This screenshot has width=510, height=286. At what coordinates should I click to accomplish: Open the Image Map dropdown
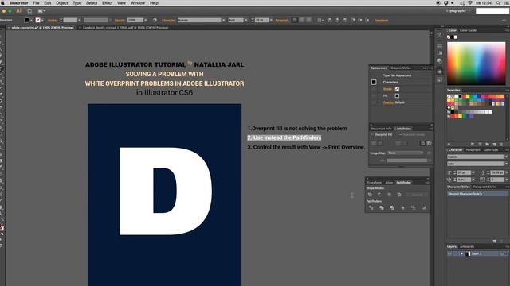click(x=406, y=153)
